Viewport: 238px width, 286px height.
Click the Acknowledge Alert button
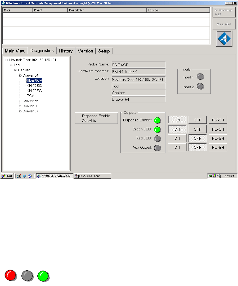click(x=224, y=12)
